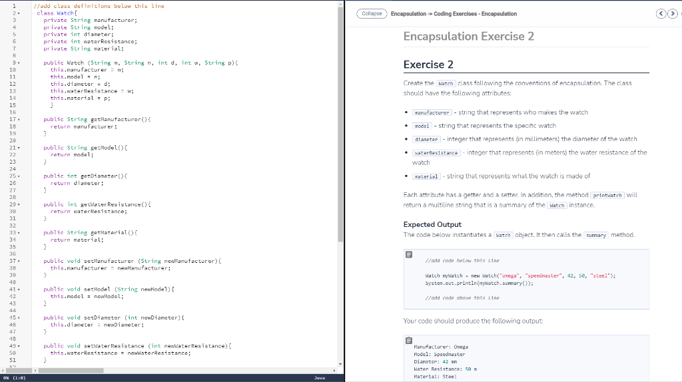Viewport: 682px width, 382px height.
Task: Fold getDiameter method at line 25
Action: (x=19, y=176)
